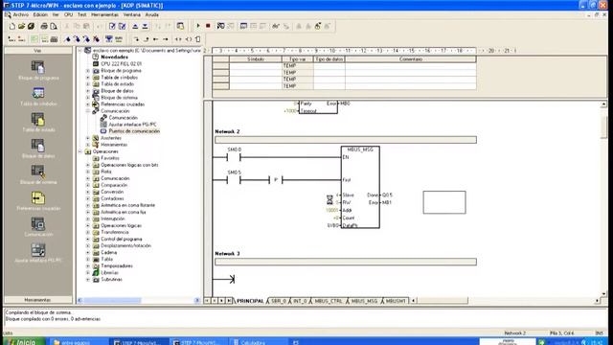Open the Archivo menu
Viewport: 613px width, 345px height.
pos(20,14)
